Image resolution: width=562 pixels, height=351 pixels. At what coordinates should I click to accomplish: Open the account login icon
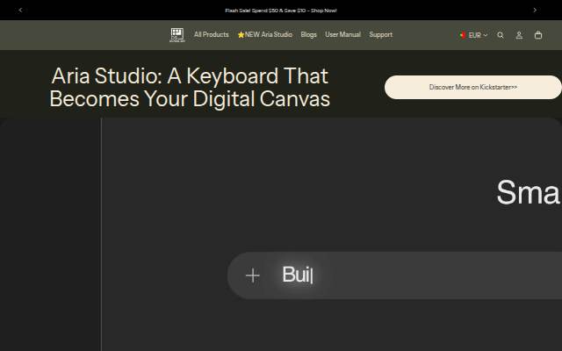(519, 35)
